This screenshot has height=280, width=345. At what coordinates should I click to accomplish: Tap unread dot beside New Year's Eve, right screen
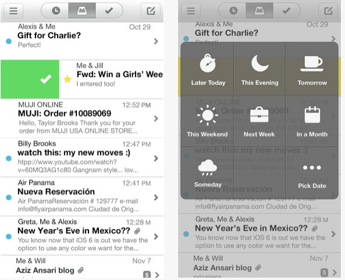click(186, 234)
